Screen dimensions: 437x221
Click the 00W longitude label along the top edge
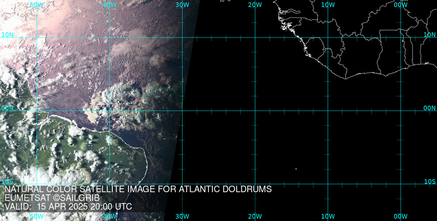tap(401, 5)
